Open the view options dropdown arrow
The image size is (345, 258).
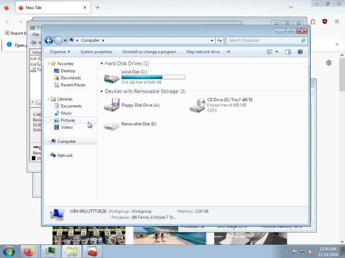tap(277, 52)
